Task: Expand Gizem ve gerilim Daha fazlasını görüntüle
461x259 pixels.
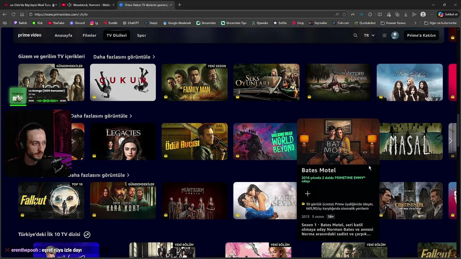Action: [x=124, y=57]
